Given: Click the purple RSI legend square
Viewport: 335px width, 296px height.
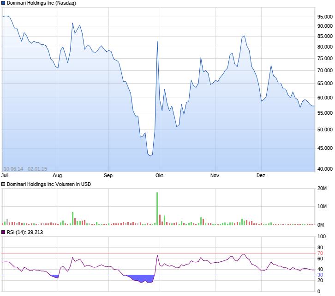Looking at the screenshot, I should coord(3,232).
